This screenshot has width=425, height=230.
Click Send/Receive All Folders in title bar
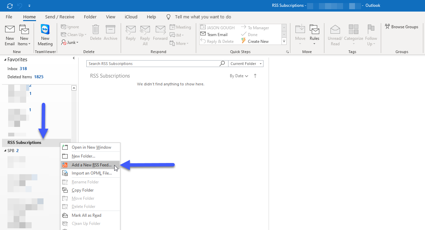pyautogui.click(x=10, y=5)
